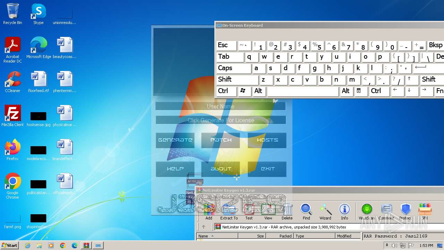The width and height of the screenshot is (444, 250).
Task: Click the up arrow key on On-Screen Keyboard
Action: pos(412,80)
